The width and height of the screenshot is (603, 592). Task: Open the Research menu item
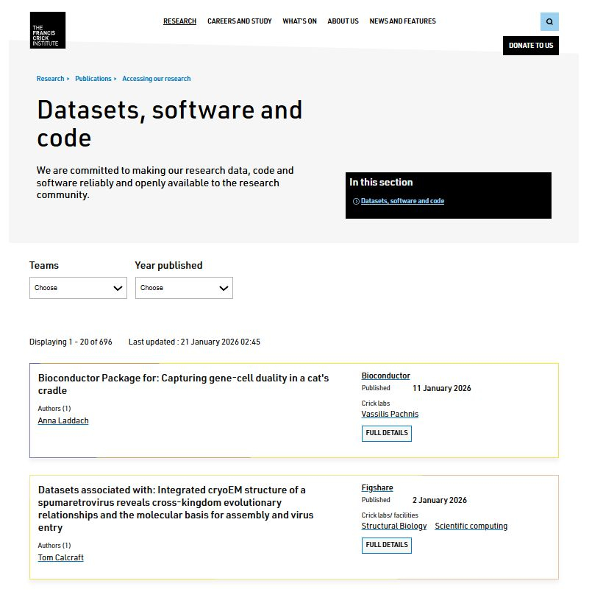coord(179,21)
